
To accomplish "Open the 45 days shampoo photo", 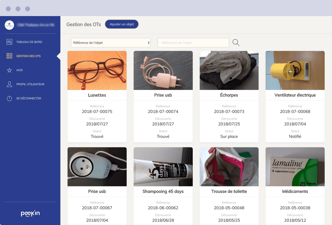I will [163, 167].
